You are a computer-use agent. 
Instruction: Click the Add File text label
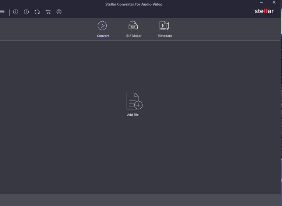coord(133,115)
